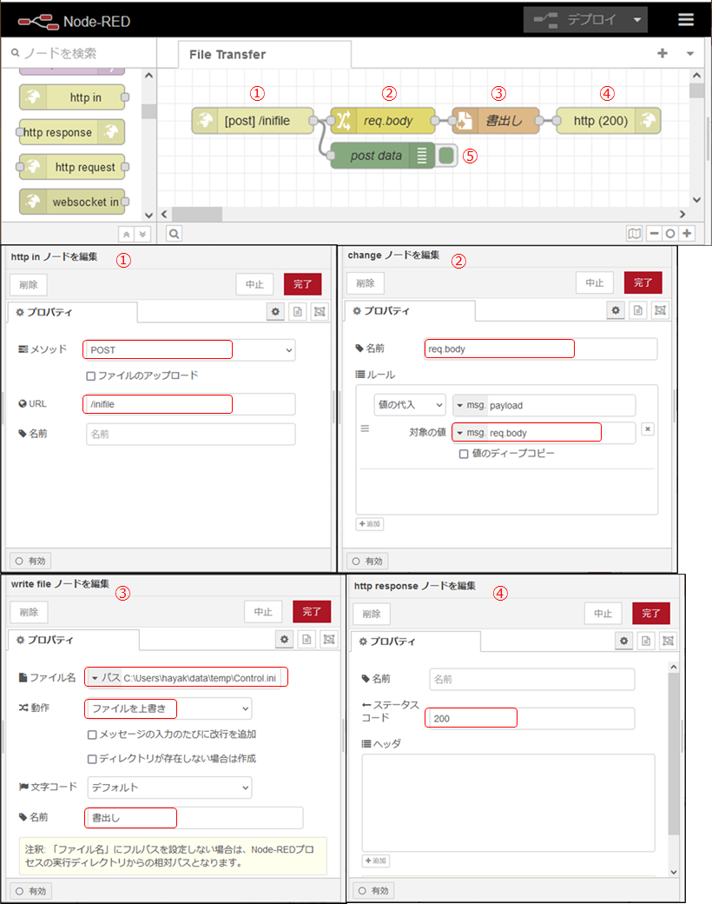Click the add new flow plus icon
The image size is (712, 904).
pyautogui.click(x=663, y=54)
